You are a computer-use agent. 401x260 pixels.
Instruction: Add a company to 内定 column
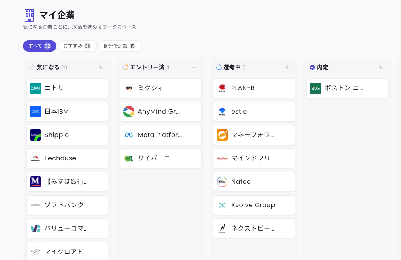[381, 67]
